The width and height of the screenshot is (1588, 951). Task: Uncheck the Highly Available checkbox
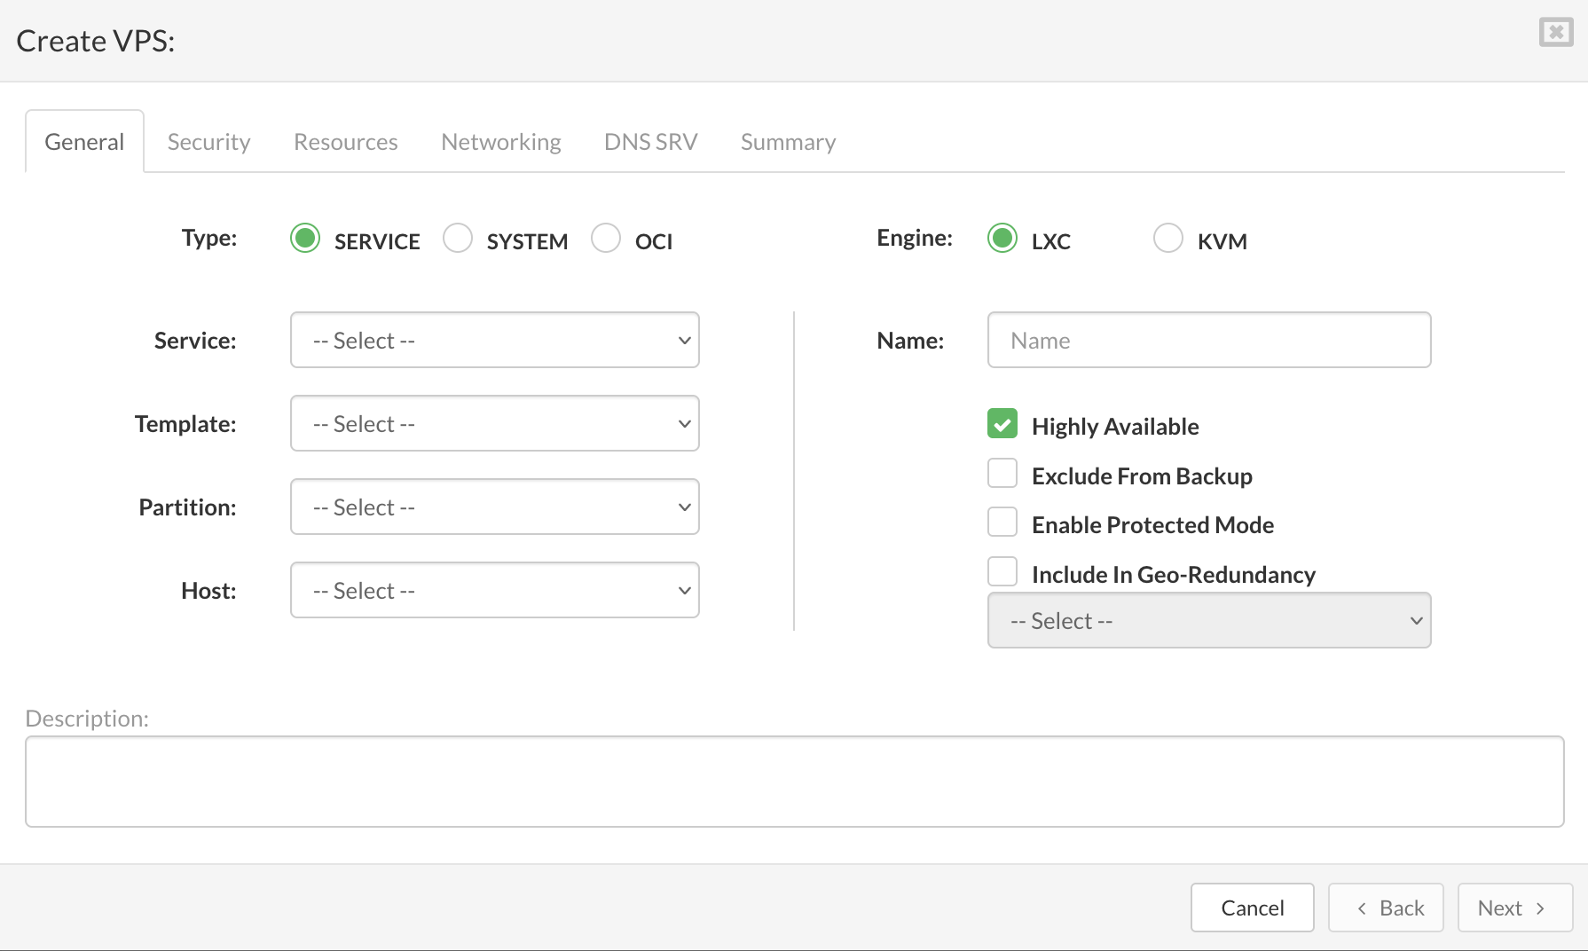tap(1002, 423)
